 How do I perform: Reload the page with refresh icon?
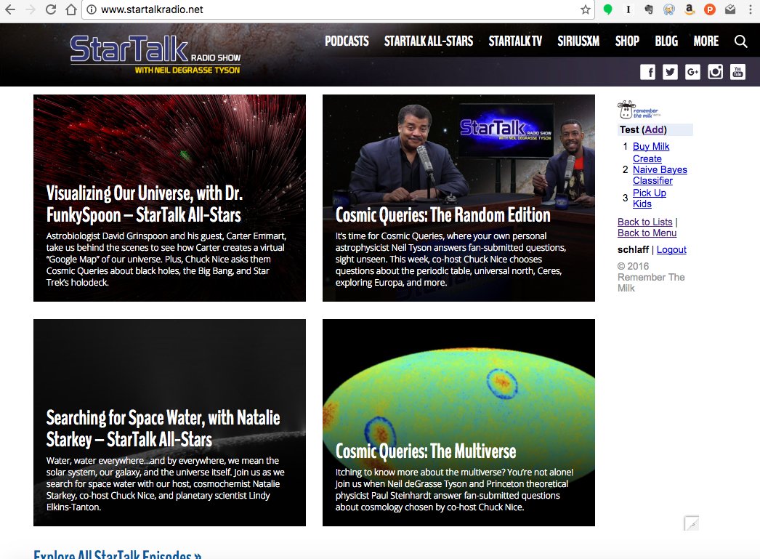[x=51, y=9]
